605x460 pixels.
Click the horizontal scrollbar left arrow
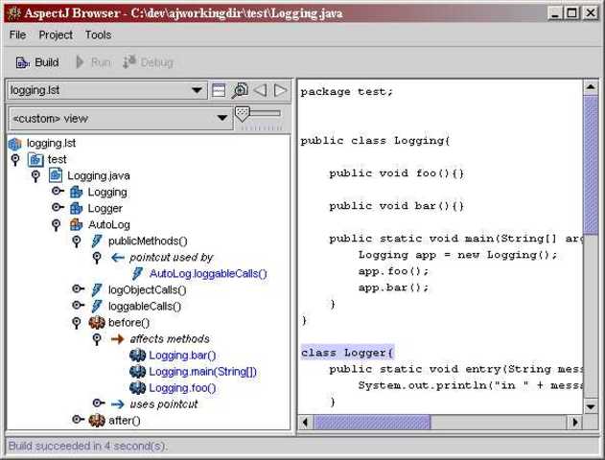pos(306,423)
